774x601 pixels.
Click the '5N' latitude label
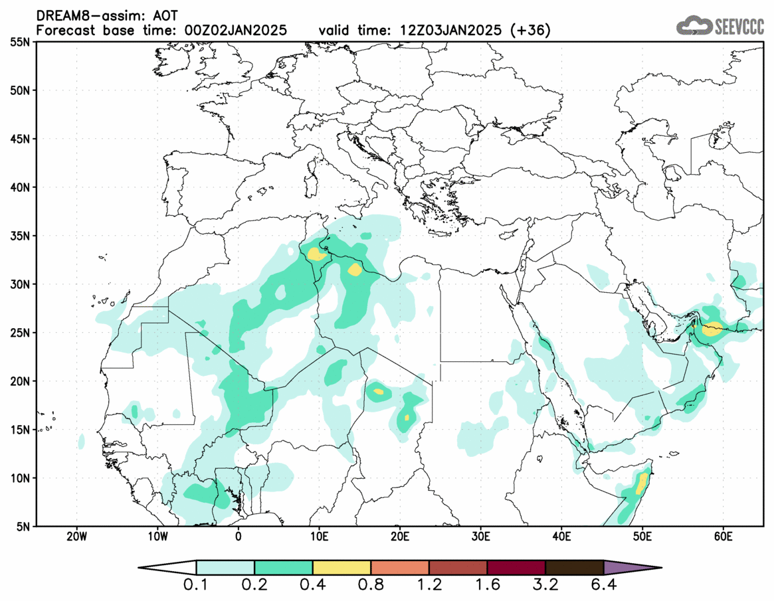point(23,527)
